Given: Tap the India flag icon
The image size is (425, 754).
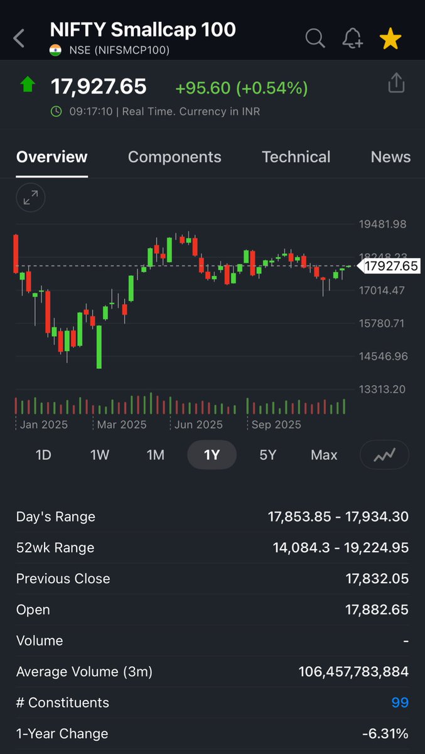Looking at the screenshot, I should (x=55, y=50).
